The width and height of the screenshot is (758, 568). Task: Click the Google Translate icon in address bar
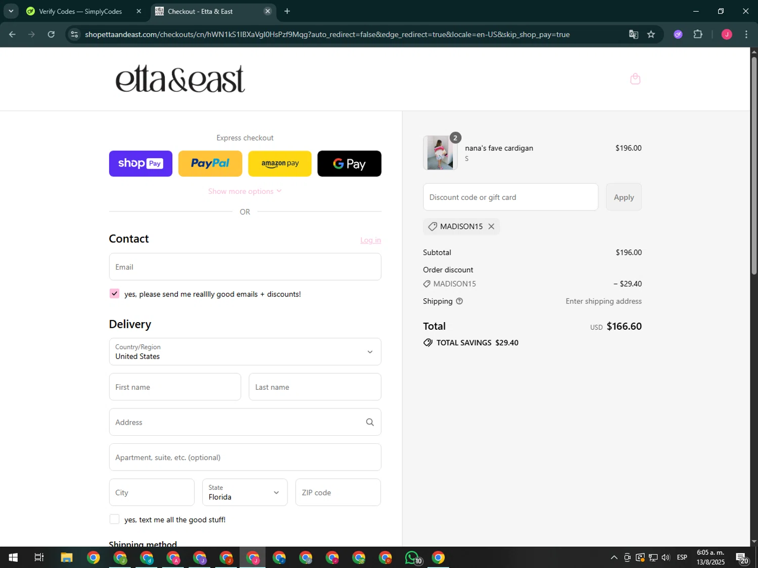point(633,34)
